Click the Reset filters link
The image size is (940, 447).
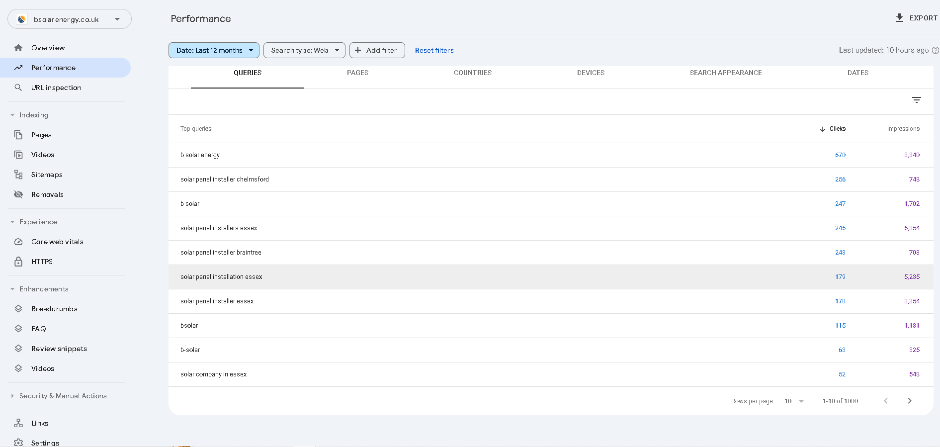coord(434,50)
